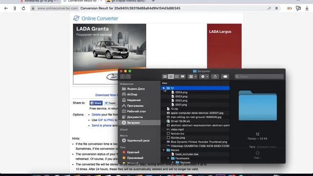
Task: Go forward in Finder navigation
Action: 128,77
